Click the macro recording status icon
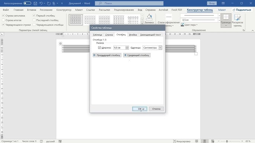255x143 pixels. tap(60, 141)
